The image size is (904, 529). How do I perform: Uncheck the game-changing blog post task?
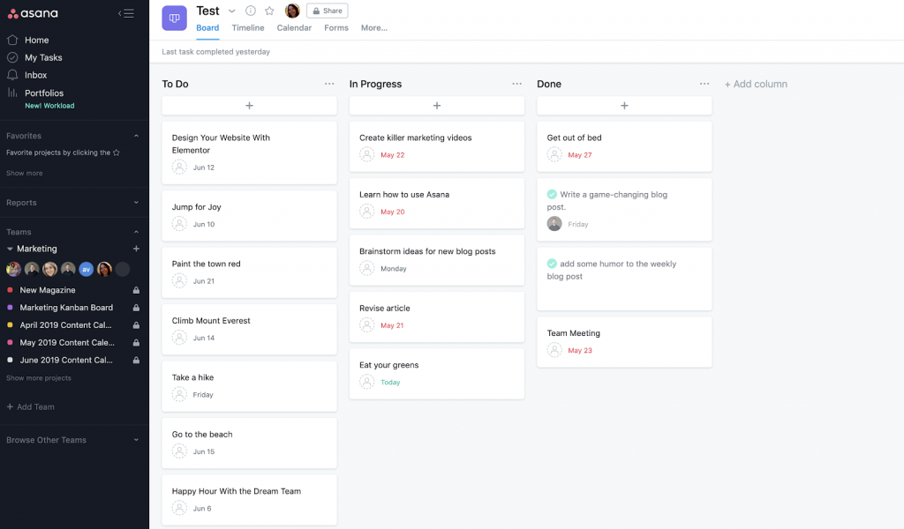click(552, 194)
